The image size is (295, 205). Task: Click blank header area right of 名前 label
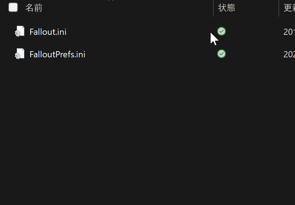point(127,8)
